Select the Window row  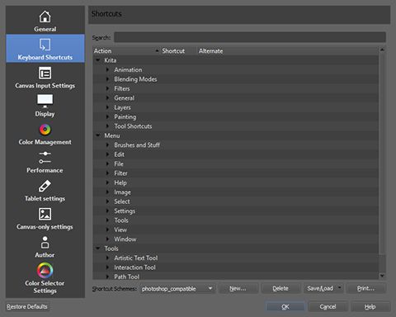tap(236, 239)
